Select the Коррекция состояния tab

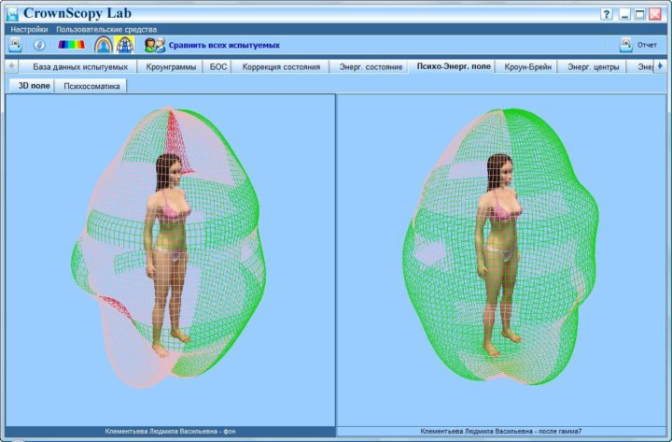click(281, 67)
